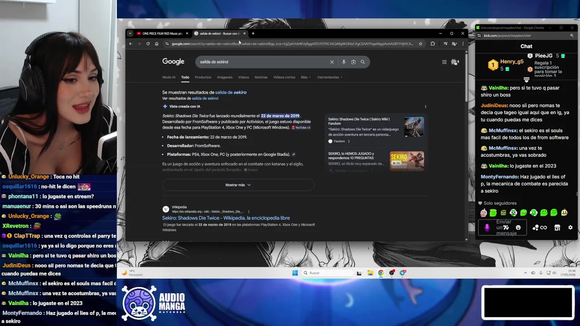
Task: Click inside the Google search field
Action: point(263,62)
